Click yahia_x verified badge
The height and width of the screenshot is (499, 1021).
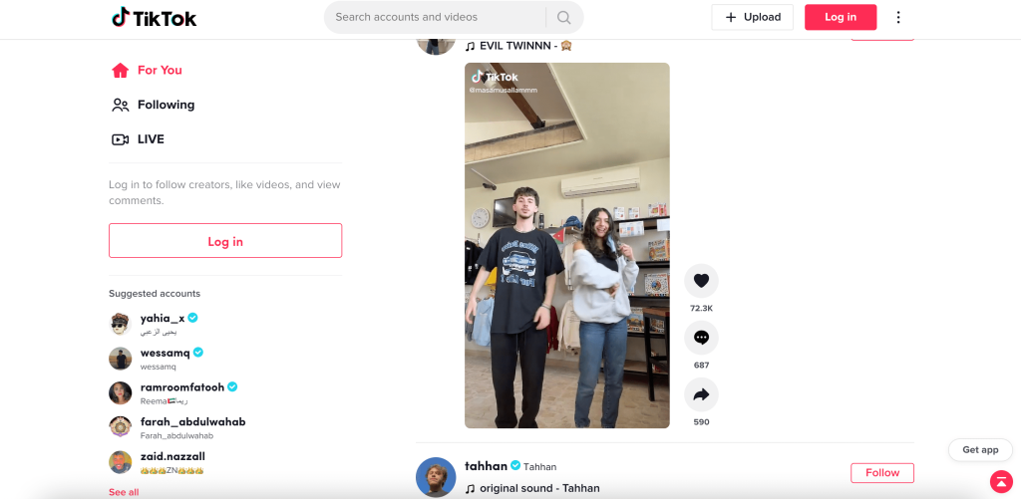pos(192,318)
